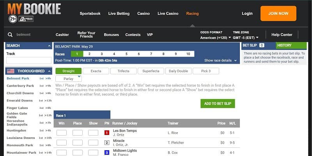
Task: Click the magnifying glass search icon
Action: point(10,35)
